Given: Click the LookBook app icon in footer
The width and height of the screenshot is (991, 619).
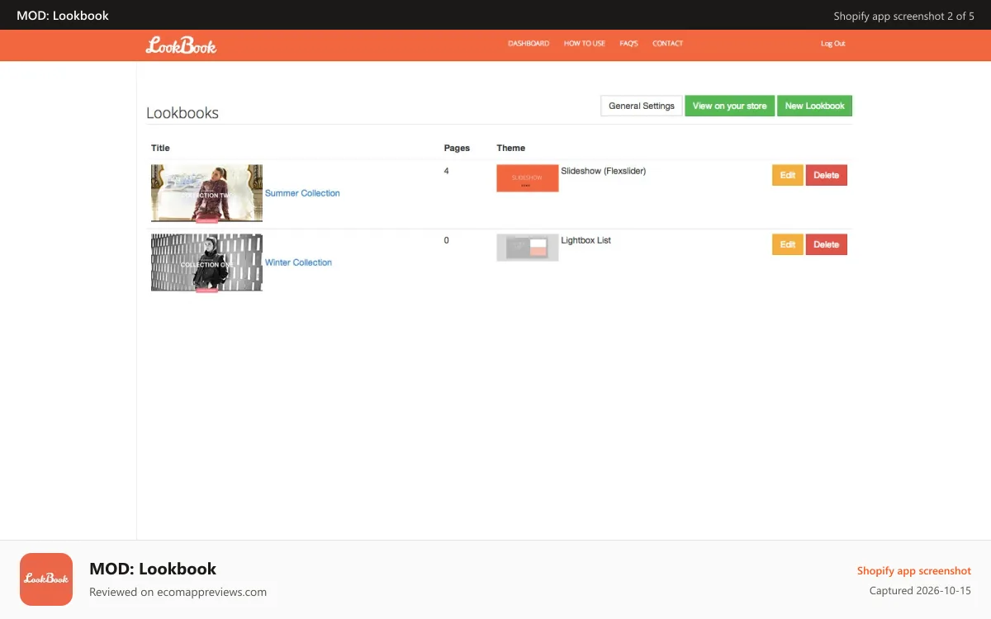Looking at the screenshot, I should coord(46,579).
